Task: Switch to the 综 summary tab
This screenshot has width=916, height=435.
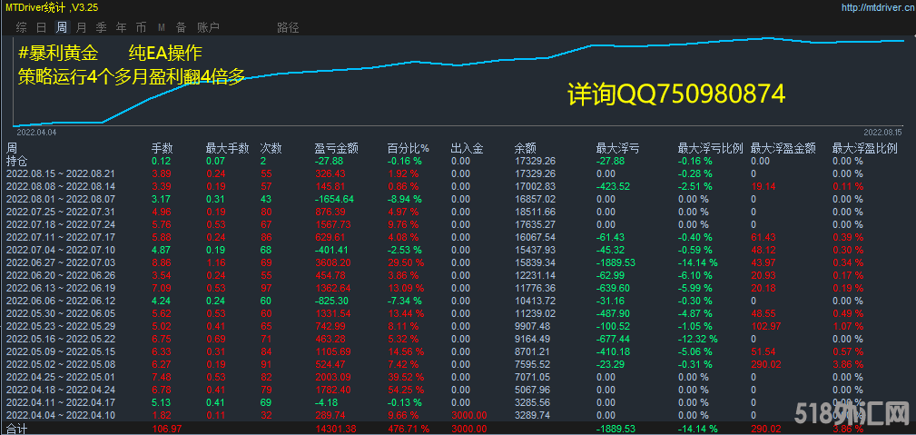Action: point(21,27)
